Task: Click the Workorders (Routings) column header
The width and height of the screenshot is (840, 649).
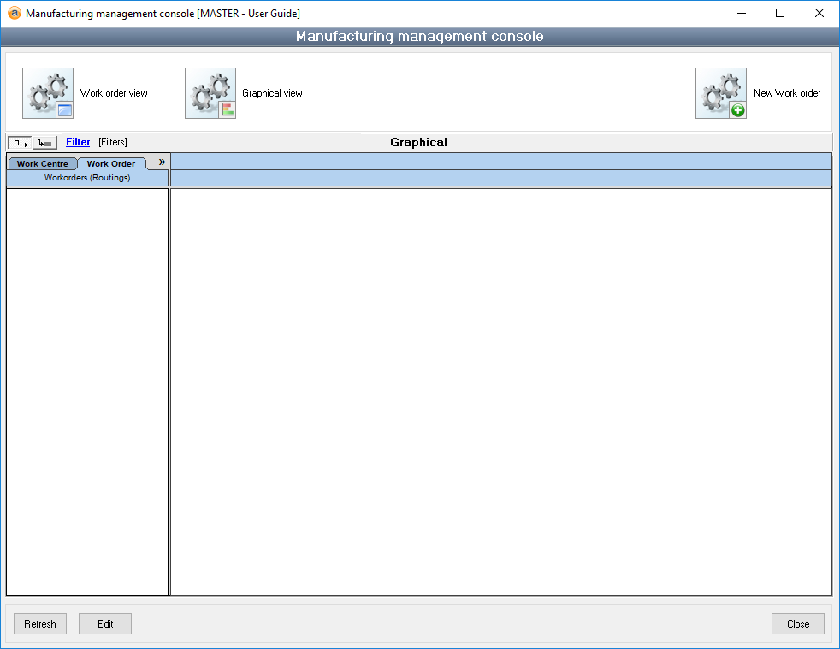Action: [x=87, y=178]
